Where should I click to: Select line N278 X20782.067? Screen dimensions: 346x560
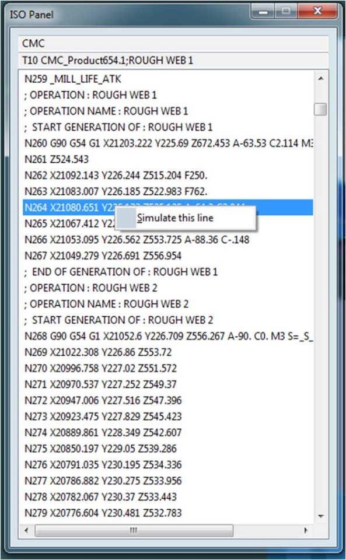[168, 497]
